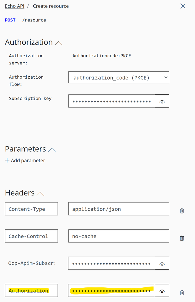195x302 pixels.
Task: Delete the Cache-Control header row
Action: pyautogui.click(x=182, y=238)
